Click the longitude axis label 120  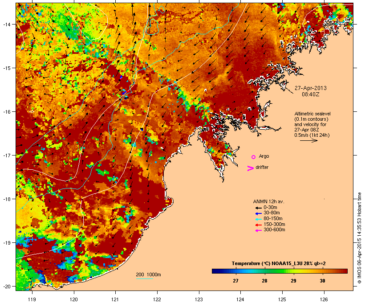[74, 299]
